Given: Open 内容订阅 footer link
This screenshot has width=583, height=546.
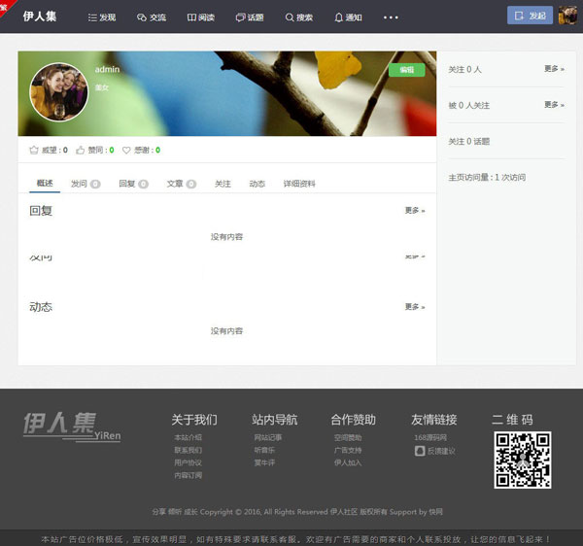Looking at the screenshot, I should pos(189,475).
